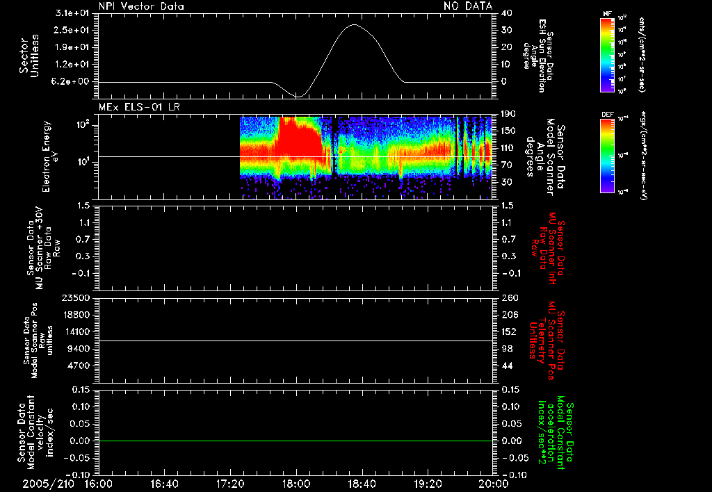Select the "MEx ELS-01 LR" panel title
Screen dimensions: 712x492
[139, 107]
